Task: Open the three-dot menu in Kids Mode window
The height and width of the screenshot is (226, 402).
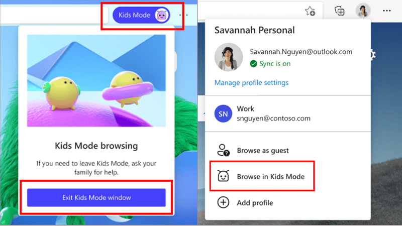Action: (183, 15)
